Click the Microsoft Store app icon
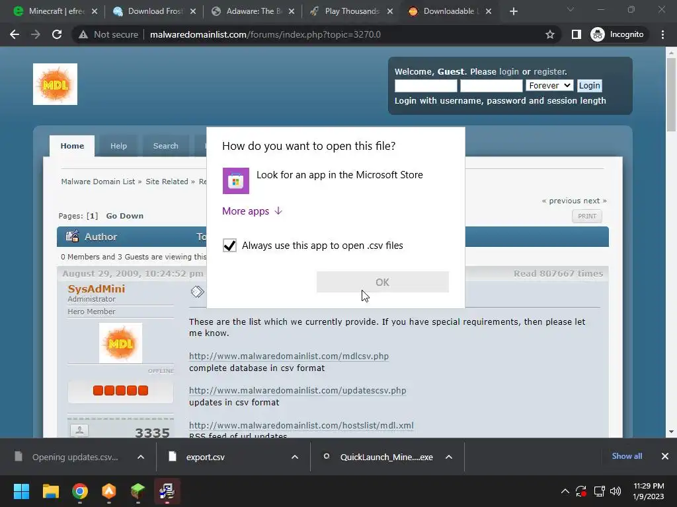Viewport: 677px width, 507px height. (x=236, y=181)
